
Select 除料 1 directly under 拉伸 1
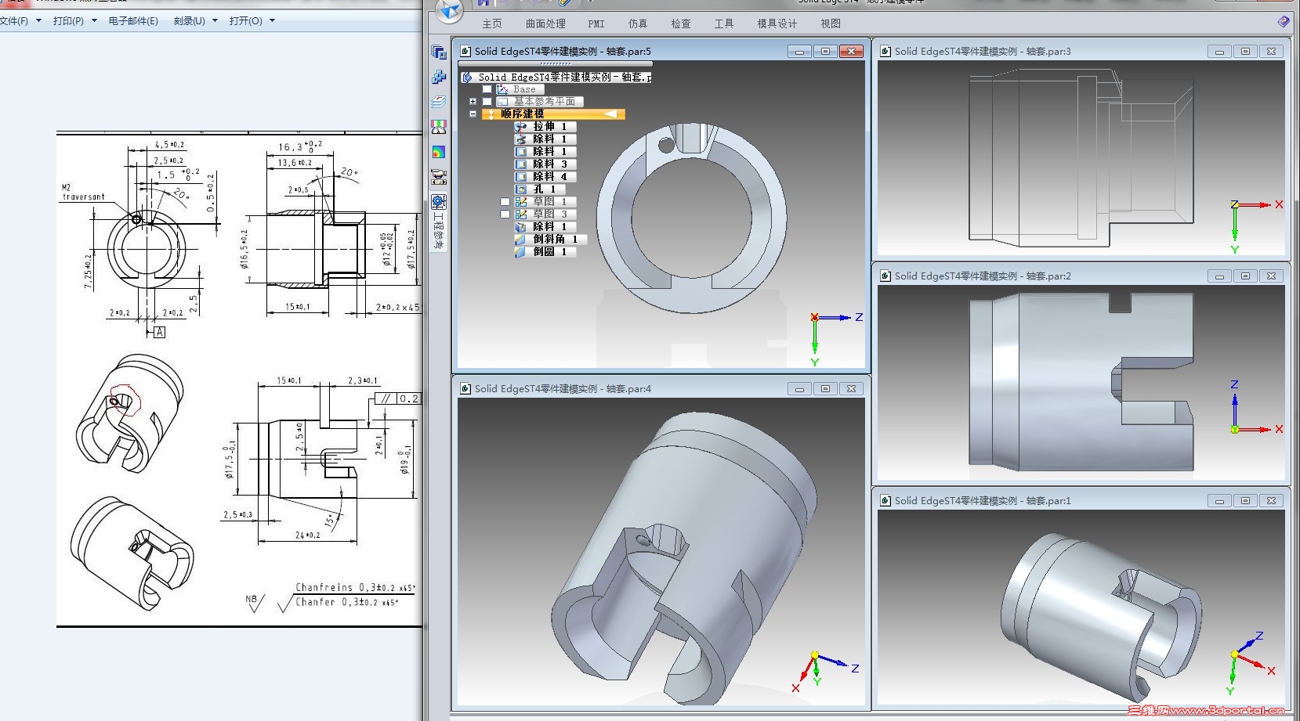coord(545,139)
